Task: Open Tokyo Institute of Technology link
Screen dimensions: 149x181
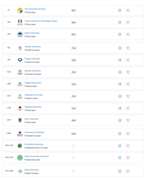Action: pyautogui.click(x=41, y=21)
